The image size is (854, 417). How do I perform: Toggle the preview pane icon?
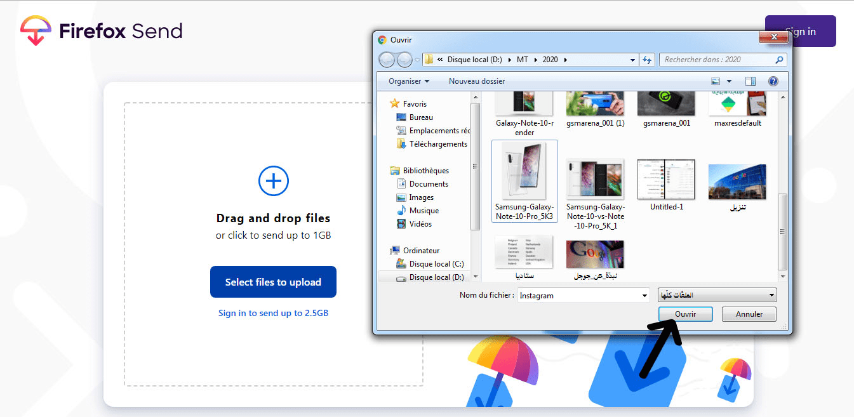coord(751,81)
